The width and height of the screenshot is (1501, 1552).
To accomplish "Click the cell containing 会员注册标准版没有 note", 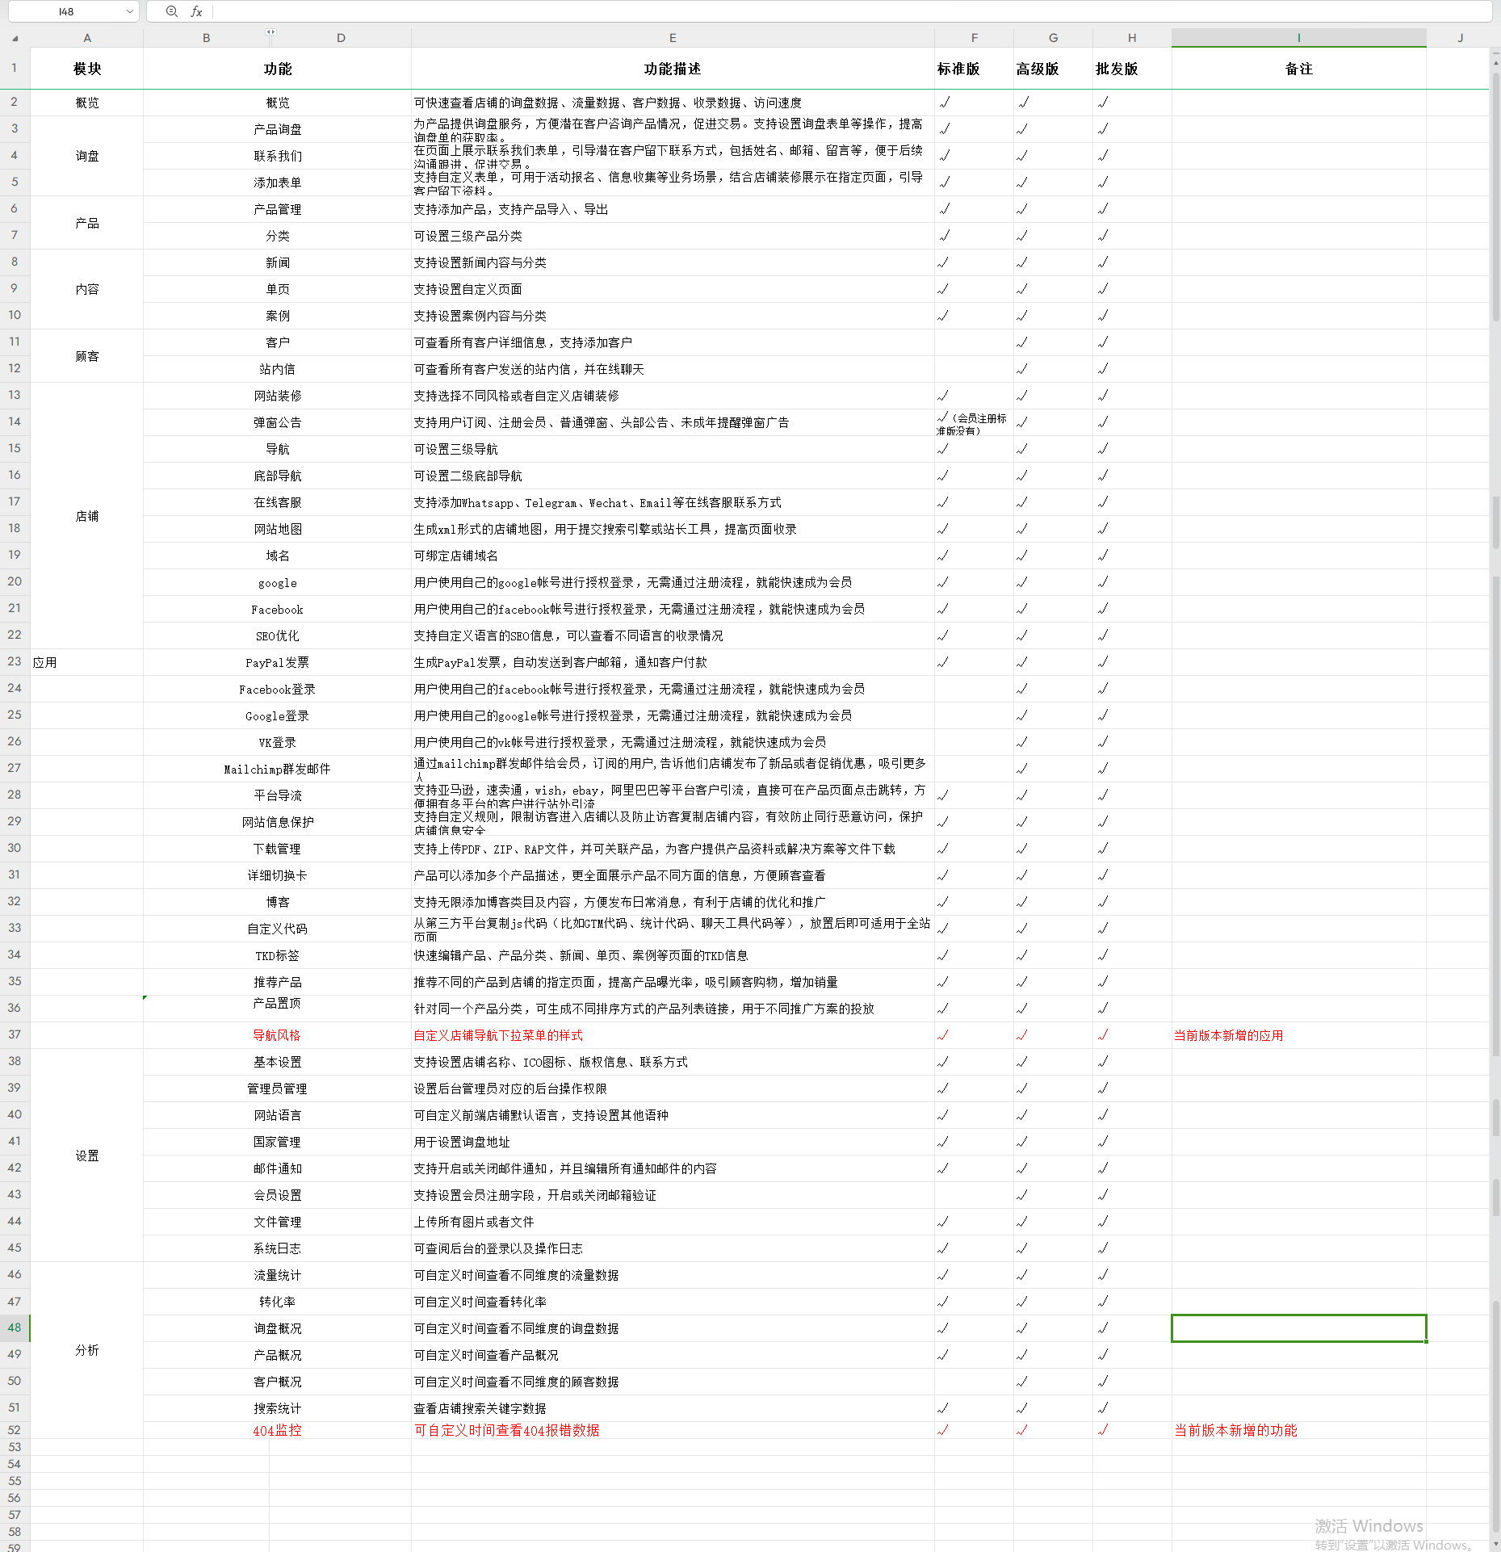I will click(974, 422).
